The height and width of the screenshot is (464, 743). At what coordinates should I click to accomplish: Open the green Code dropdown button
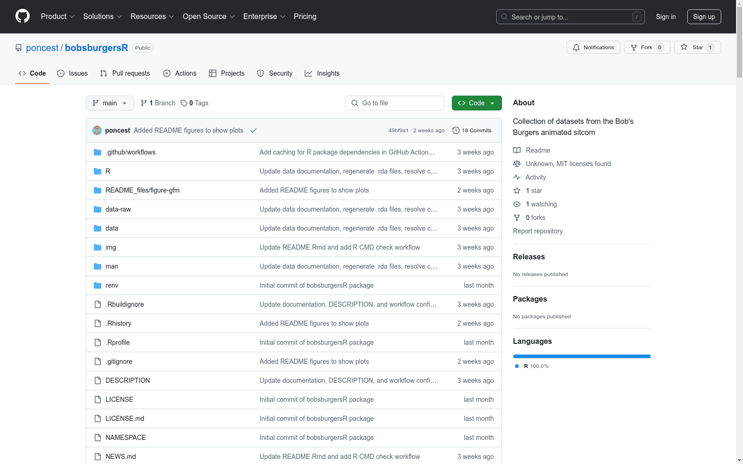pyautogui.click(x=477, y=103)
